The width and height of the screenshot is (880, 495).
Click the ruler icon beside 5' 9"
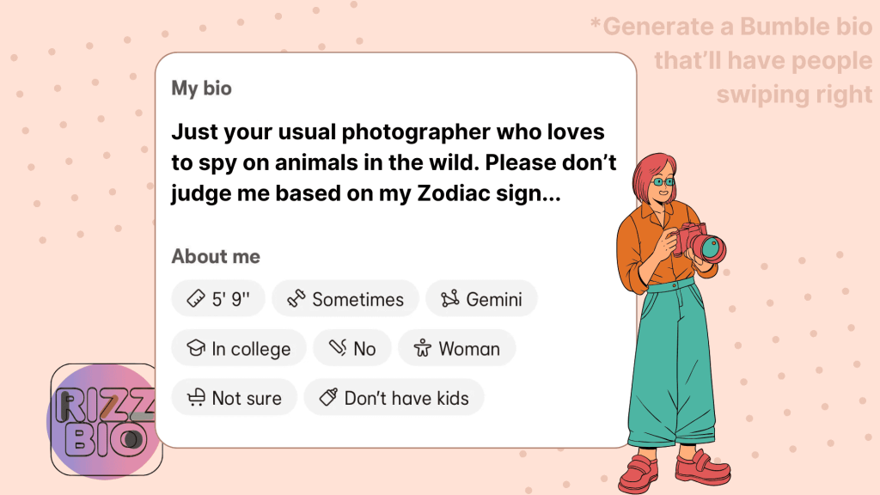click(196, 298)
